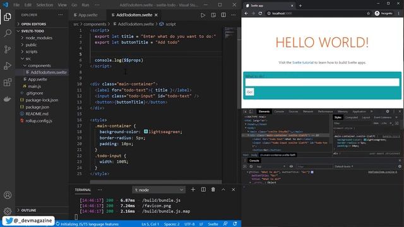404x227 pixels.
Task: Open the File menu
Action: pyautogui.click(x=16, y=5)
